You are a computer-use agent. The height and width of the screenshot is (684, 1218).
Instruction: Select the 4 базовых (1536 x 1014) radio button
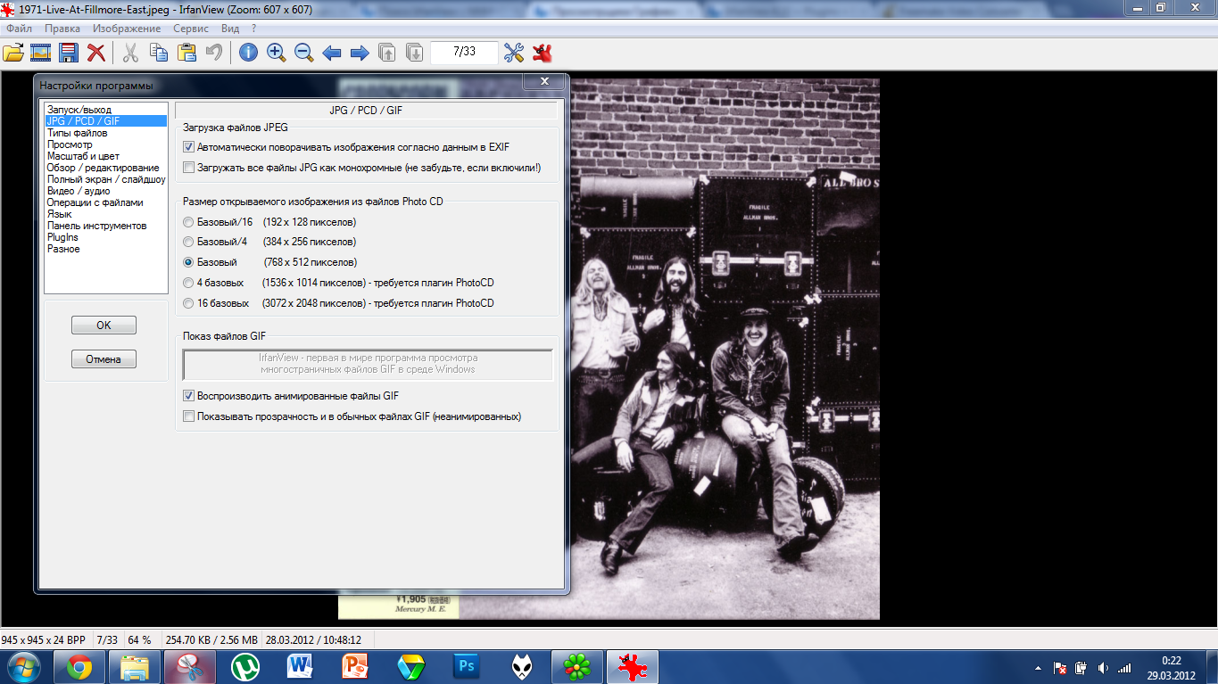click(188, 284)
